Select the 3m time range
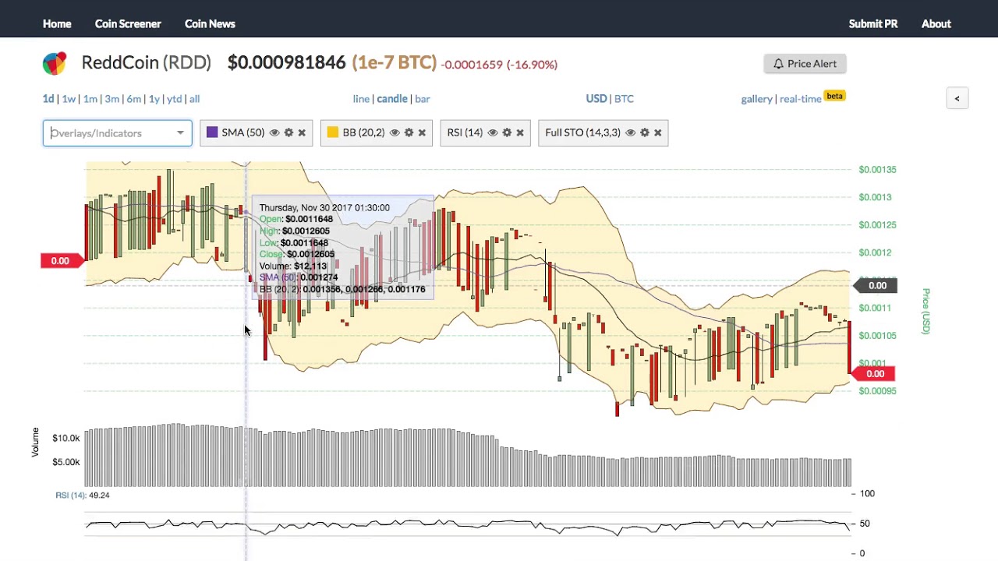The height and width of the screenshot is (561, 998). [111, 99]
